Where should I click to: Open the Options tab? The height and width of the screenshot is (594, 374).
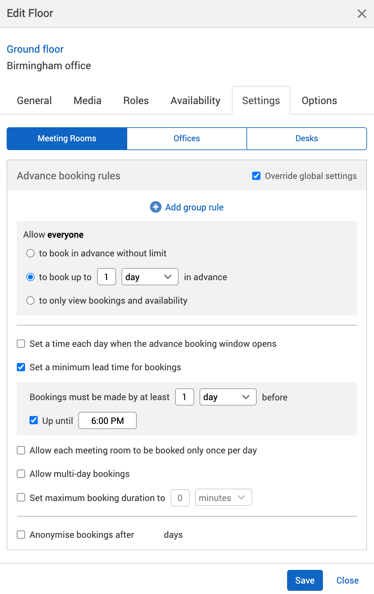(x=319, y=101)
